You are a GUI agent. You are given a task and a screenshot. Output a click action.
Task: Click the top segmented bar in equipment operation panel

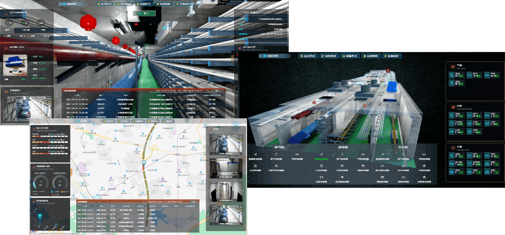[x=49, y=136]
